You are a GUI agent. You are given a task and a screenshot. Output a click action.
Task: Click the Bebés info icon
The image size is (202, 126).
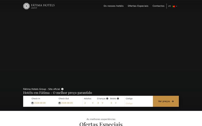pos(118,99)
